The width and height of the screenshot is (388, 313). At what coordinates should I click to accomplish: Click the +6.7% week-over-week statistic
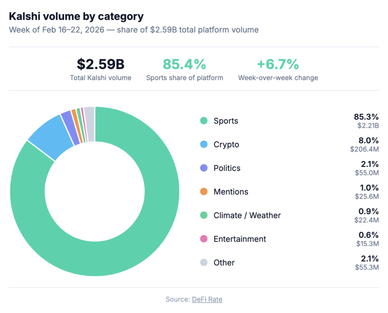(x=278, y=64)
